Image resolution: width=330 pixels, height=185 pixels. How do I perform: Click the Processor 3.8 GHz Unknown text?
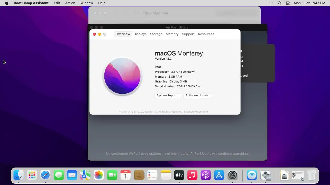pos(175,72)
